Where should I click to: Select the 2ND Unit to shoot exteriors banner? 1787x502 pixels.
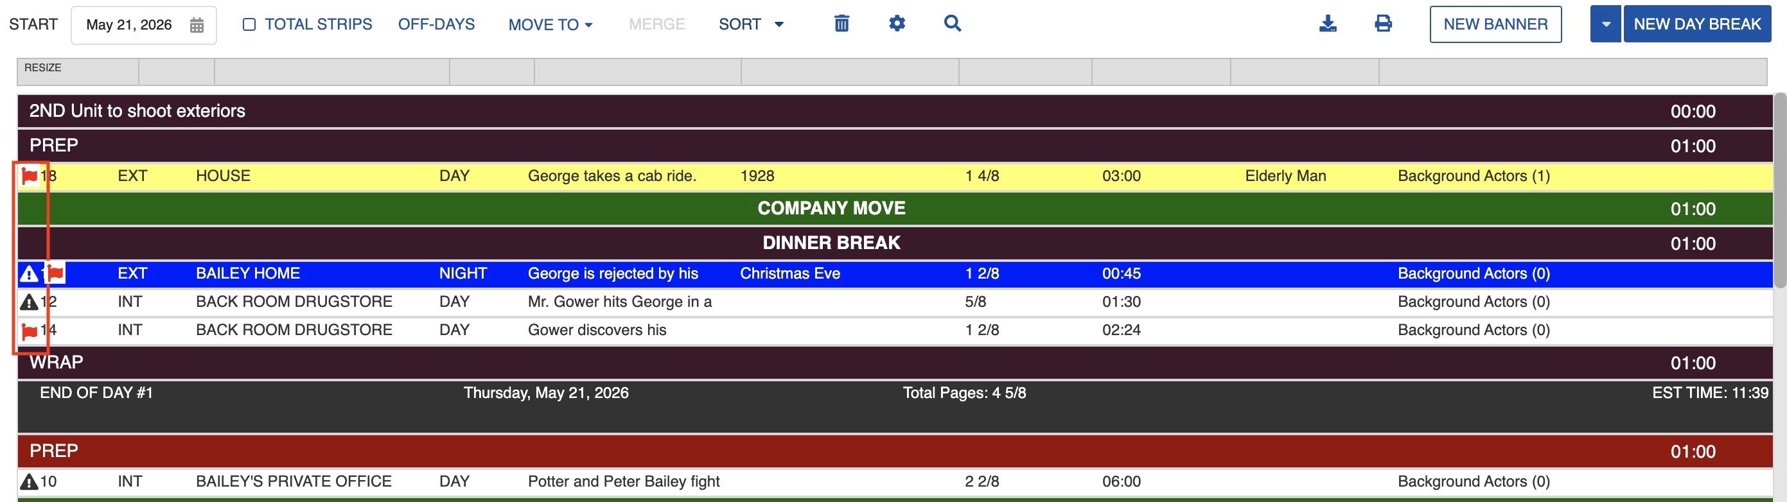(x=895, y=111)
